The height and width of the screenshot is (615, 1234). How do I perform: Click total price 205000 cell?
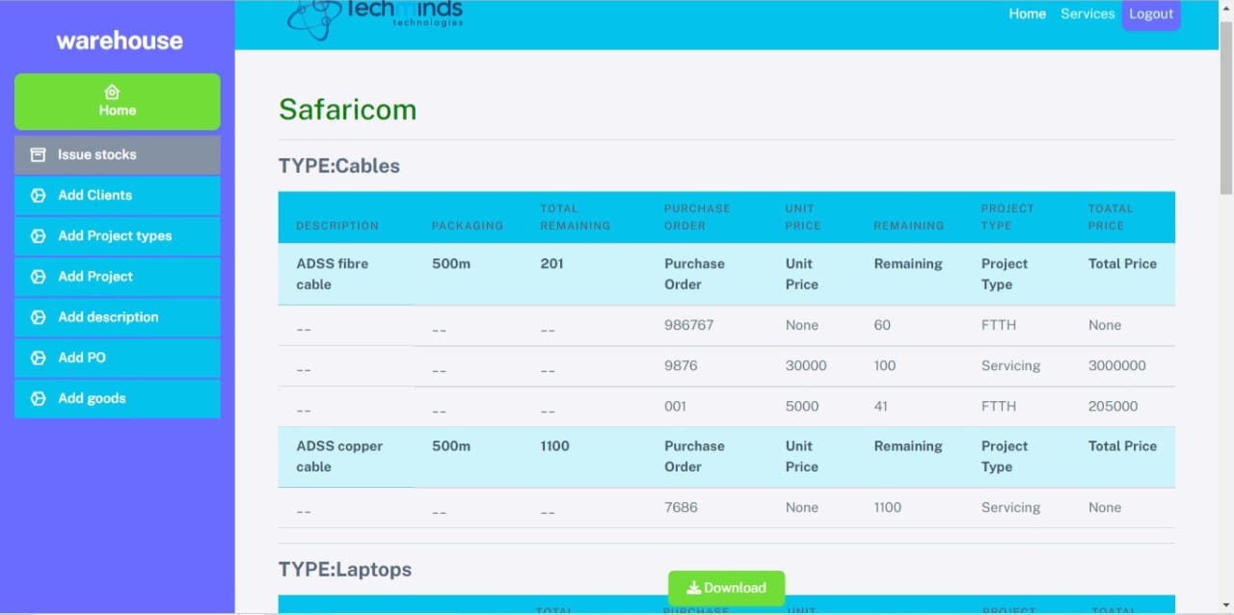click(1113, 406)
